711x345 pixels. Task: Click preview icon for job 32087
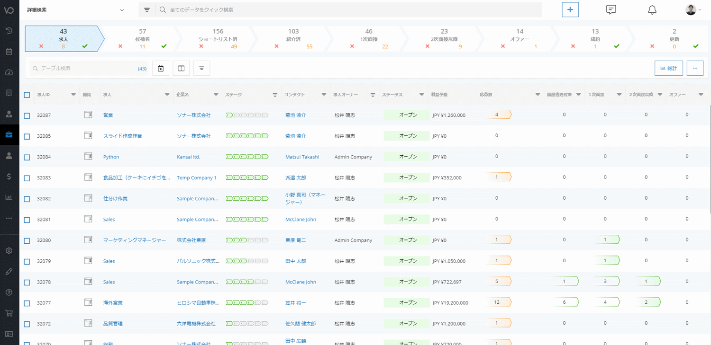pos(88,115)
